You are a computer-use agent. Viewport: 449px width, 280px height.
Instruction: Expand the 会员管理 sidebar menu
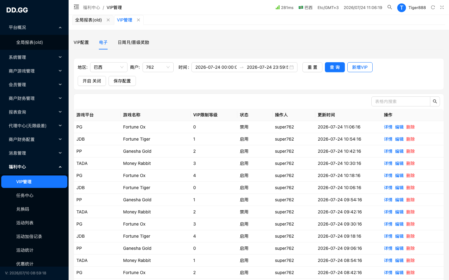pyautogui.click(x=34, y=85)
